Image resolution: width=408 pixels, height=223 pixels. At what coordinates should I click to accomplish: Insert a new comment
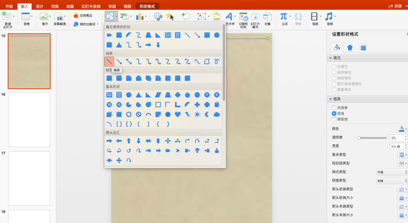(x=185, y=16)
